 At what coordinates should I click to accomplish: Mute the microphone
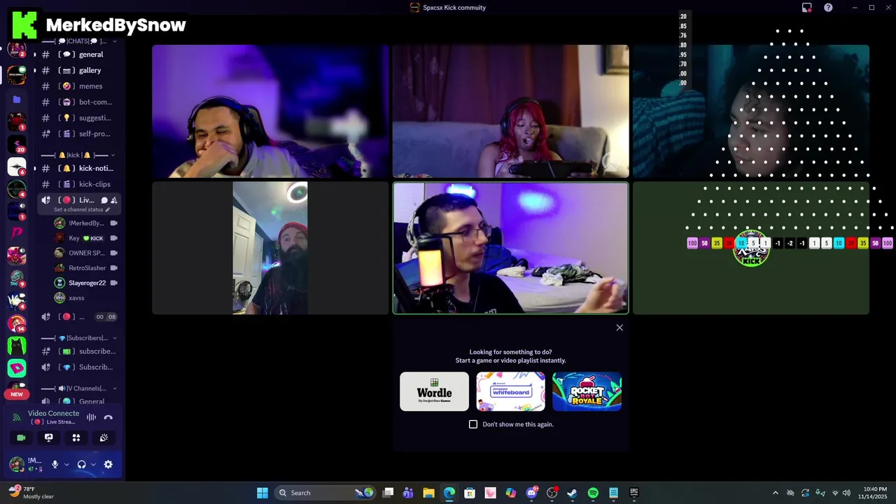coord(55,464)
